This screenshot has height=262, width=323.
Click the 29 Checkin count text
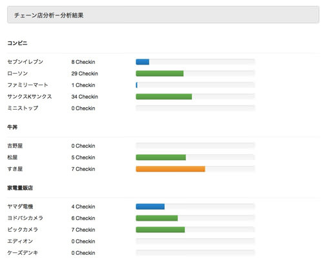(x=85, y=74)
